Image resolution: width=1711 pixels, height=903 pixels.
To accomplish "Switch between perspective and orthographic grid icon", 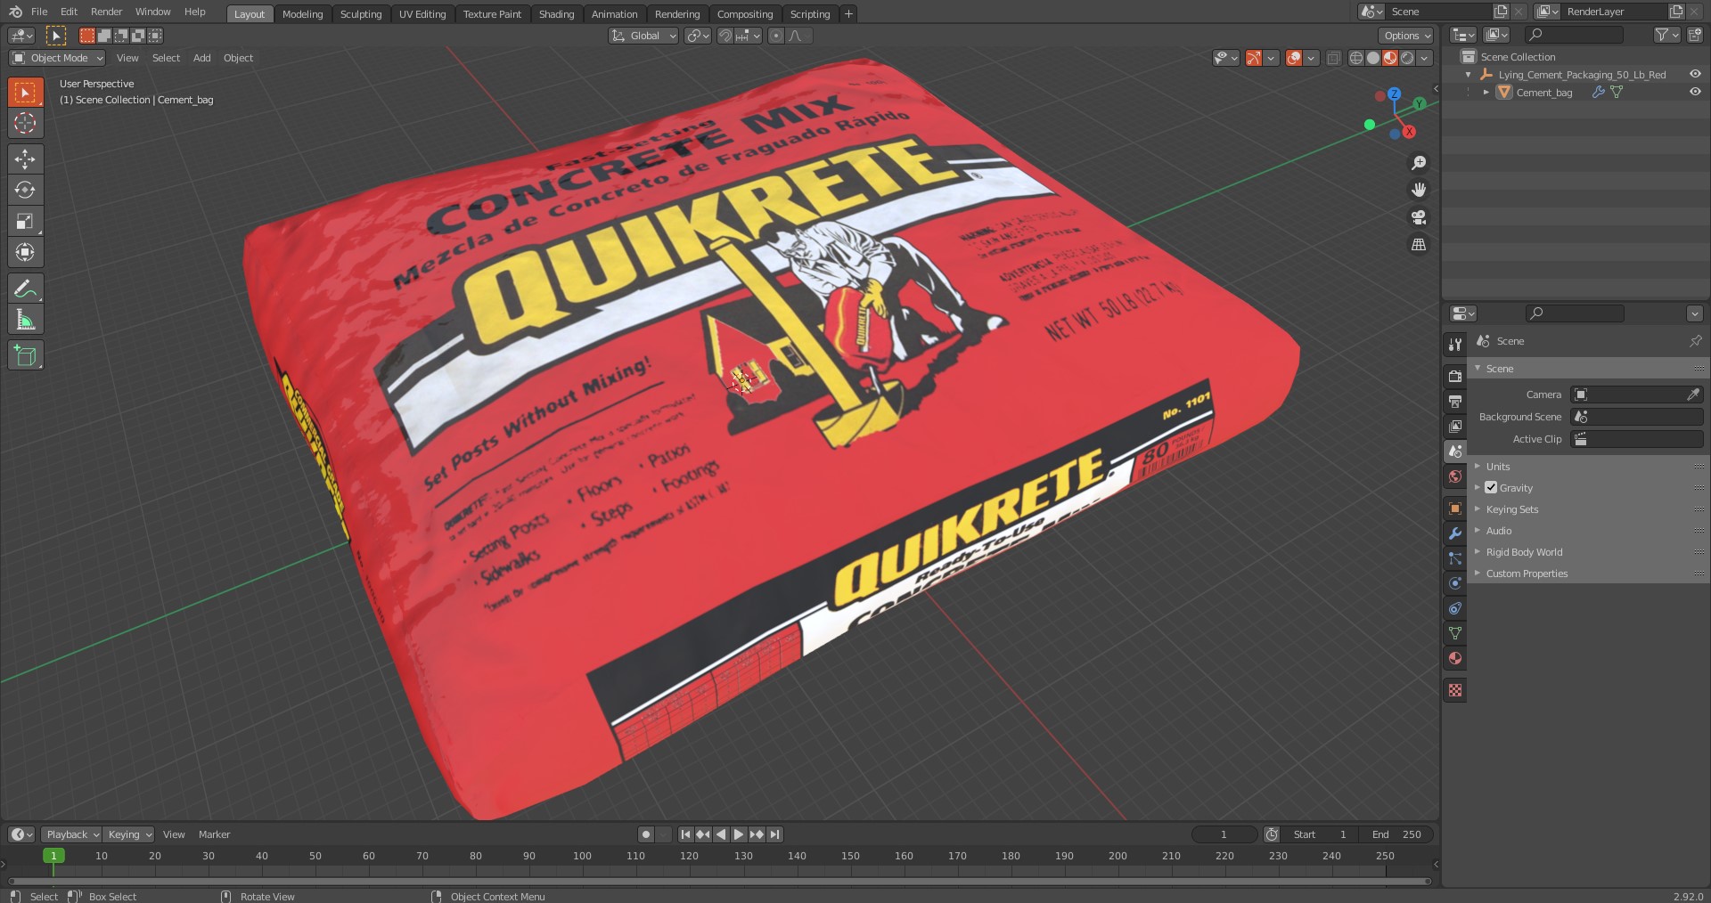I will pos(1419,244).
